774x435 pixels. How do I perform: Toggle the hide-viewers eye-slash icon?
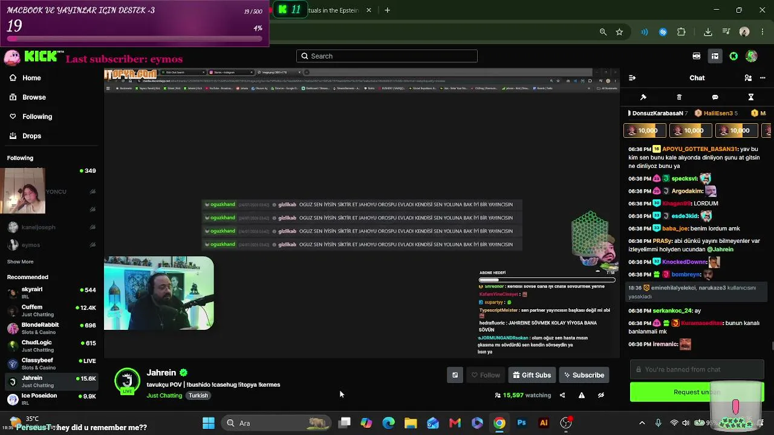pyautogui.click(x=601, y=395)
